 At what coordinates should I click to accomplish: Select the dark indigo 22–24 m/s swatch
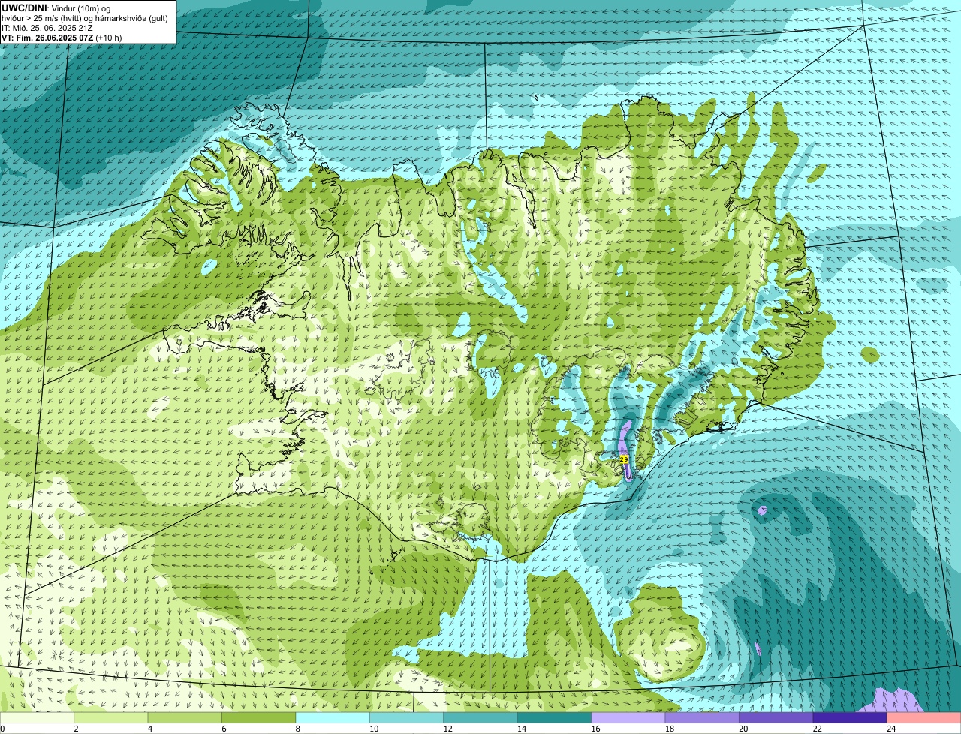[x=851, y=718]
